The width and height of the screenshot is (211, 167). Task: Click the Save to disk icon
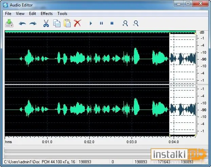9,23
